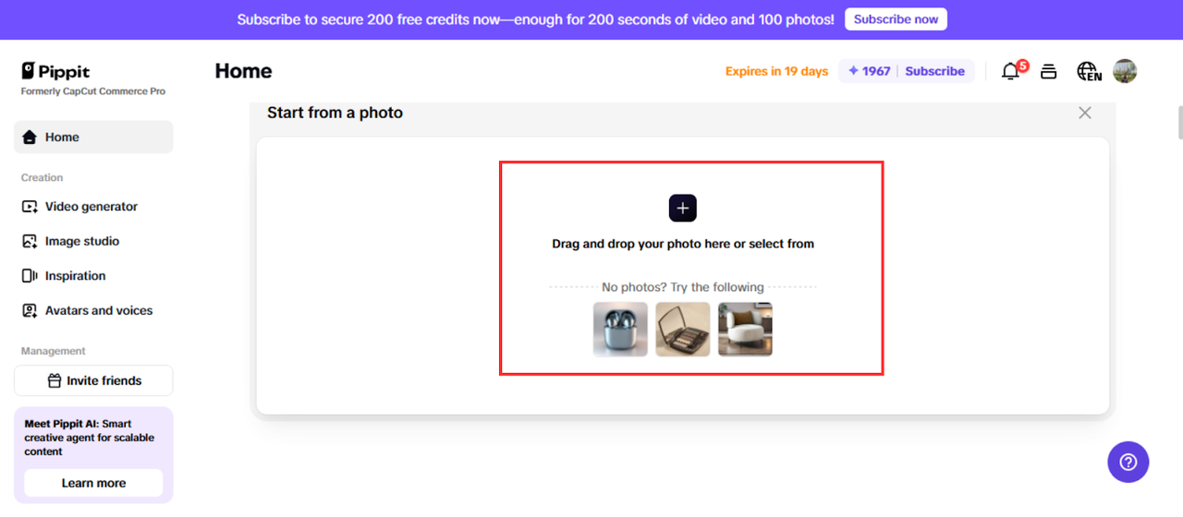Close the Start from a photo panel
This screenshot has width=1183, height=517.
point(1085,113)
